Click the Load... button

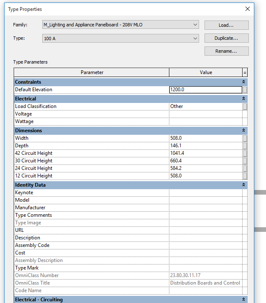226,25
